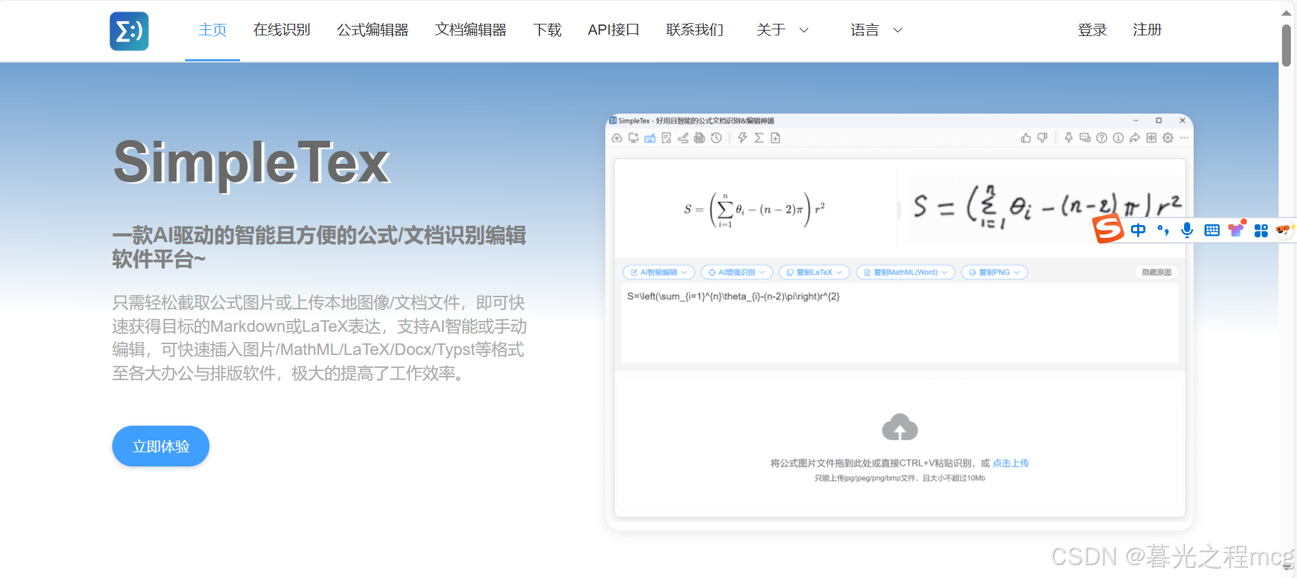Click the info circle icon
Screen dimensions: 1297x578
coord(1118,138)
